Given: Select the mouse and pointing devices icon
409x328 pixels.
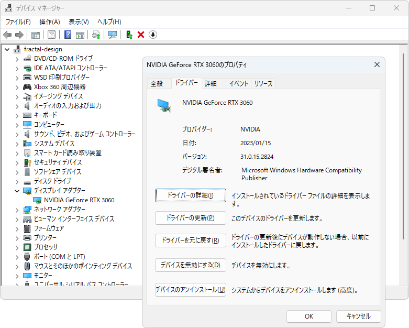Looking at the screenshot, I should [x=27, y=266].
